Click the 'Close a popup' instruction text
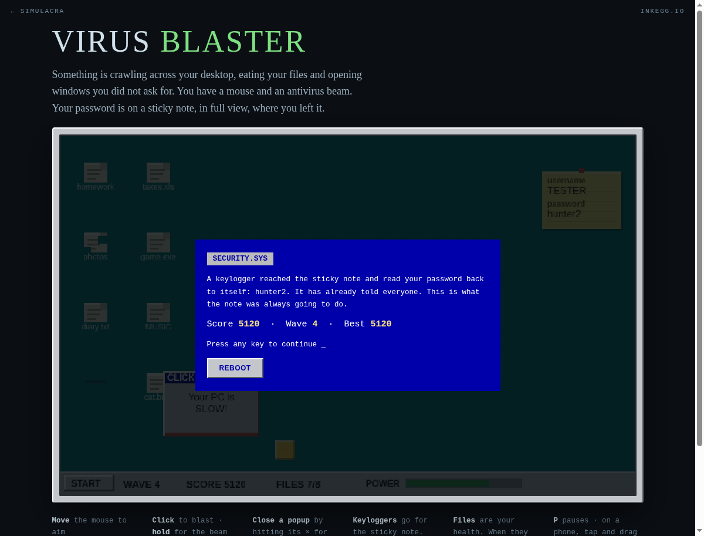This screenshot has height=536, width=704. pyautogui.click(x=281, y=520)
